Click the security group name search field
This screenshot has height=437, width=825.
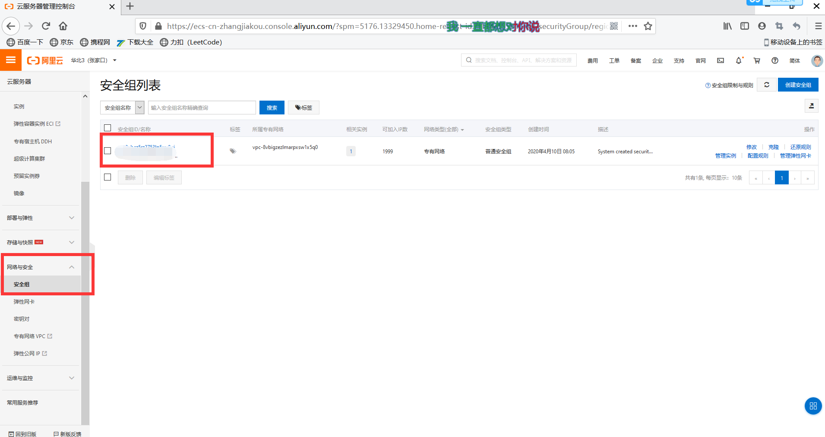(x=202, y=108)
